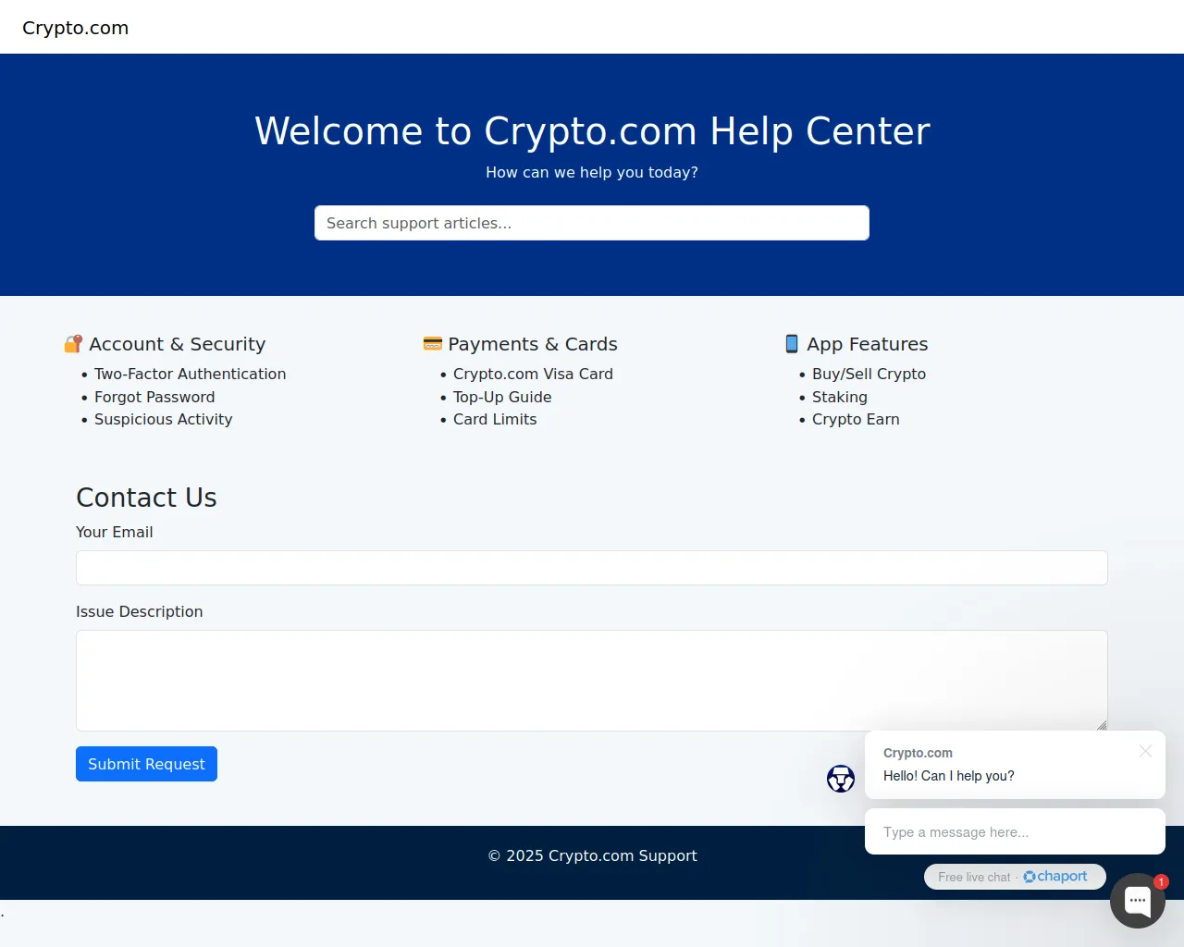Open Top-Up Guide article

click(x=502, y=397)
